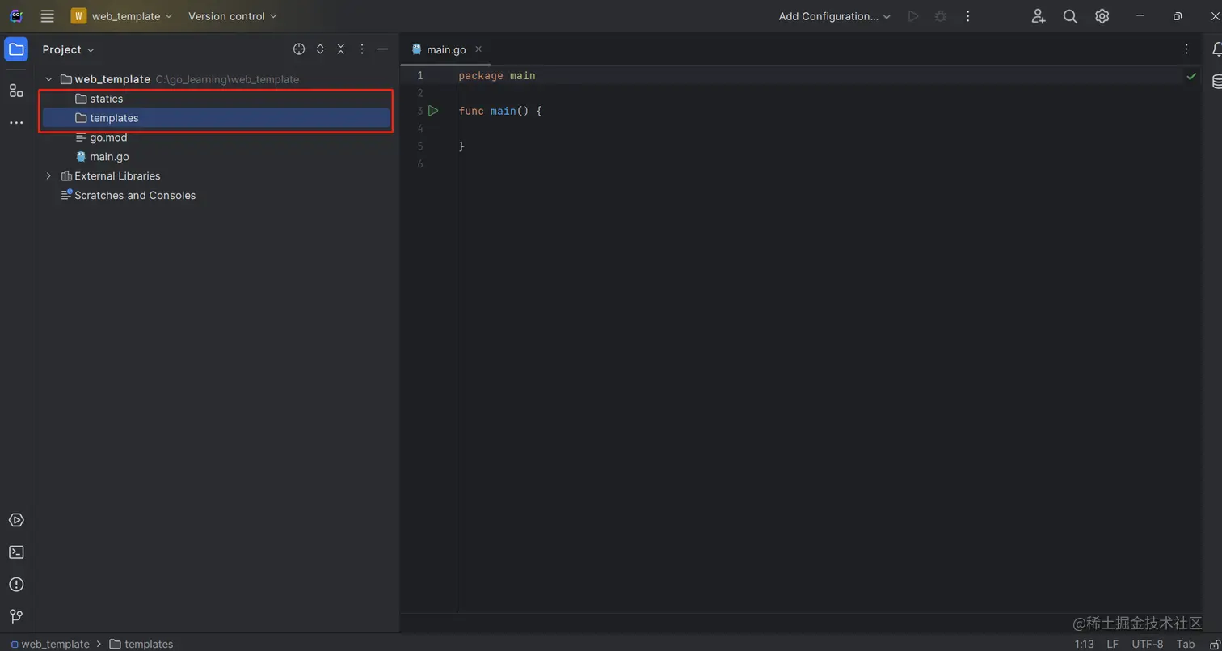1222x651 pixels.
Task: Click templates breadcrumb in status bar
Action: tap(141, 644)
